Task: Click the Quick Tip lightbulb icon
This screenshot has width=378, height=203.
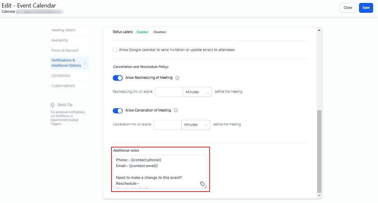Action: point(53,105)
